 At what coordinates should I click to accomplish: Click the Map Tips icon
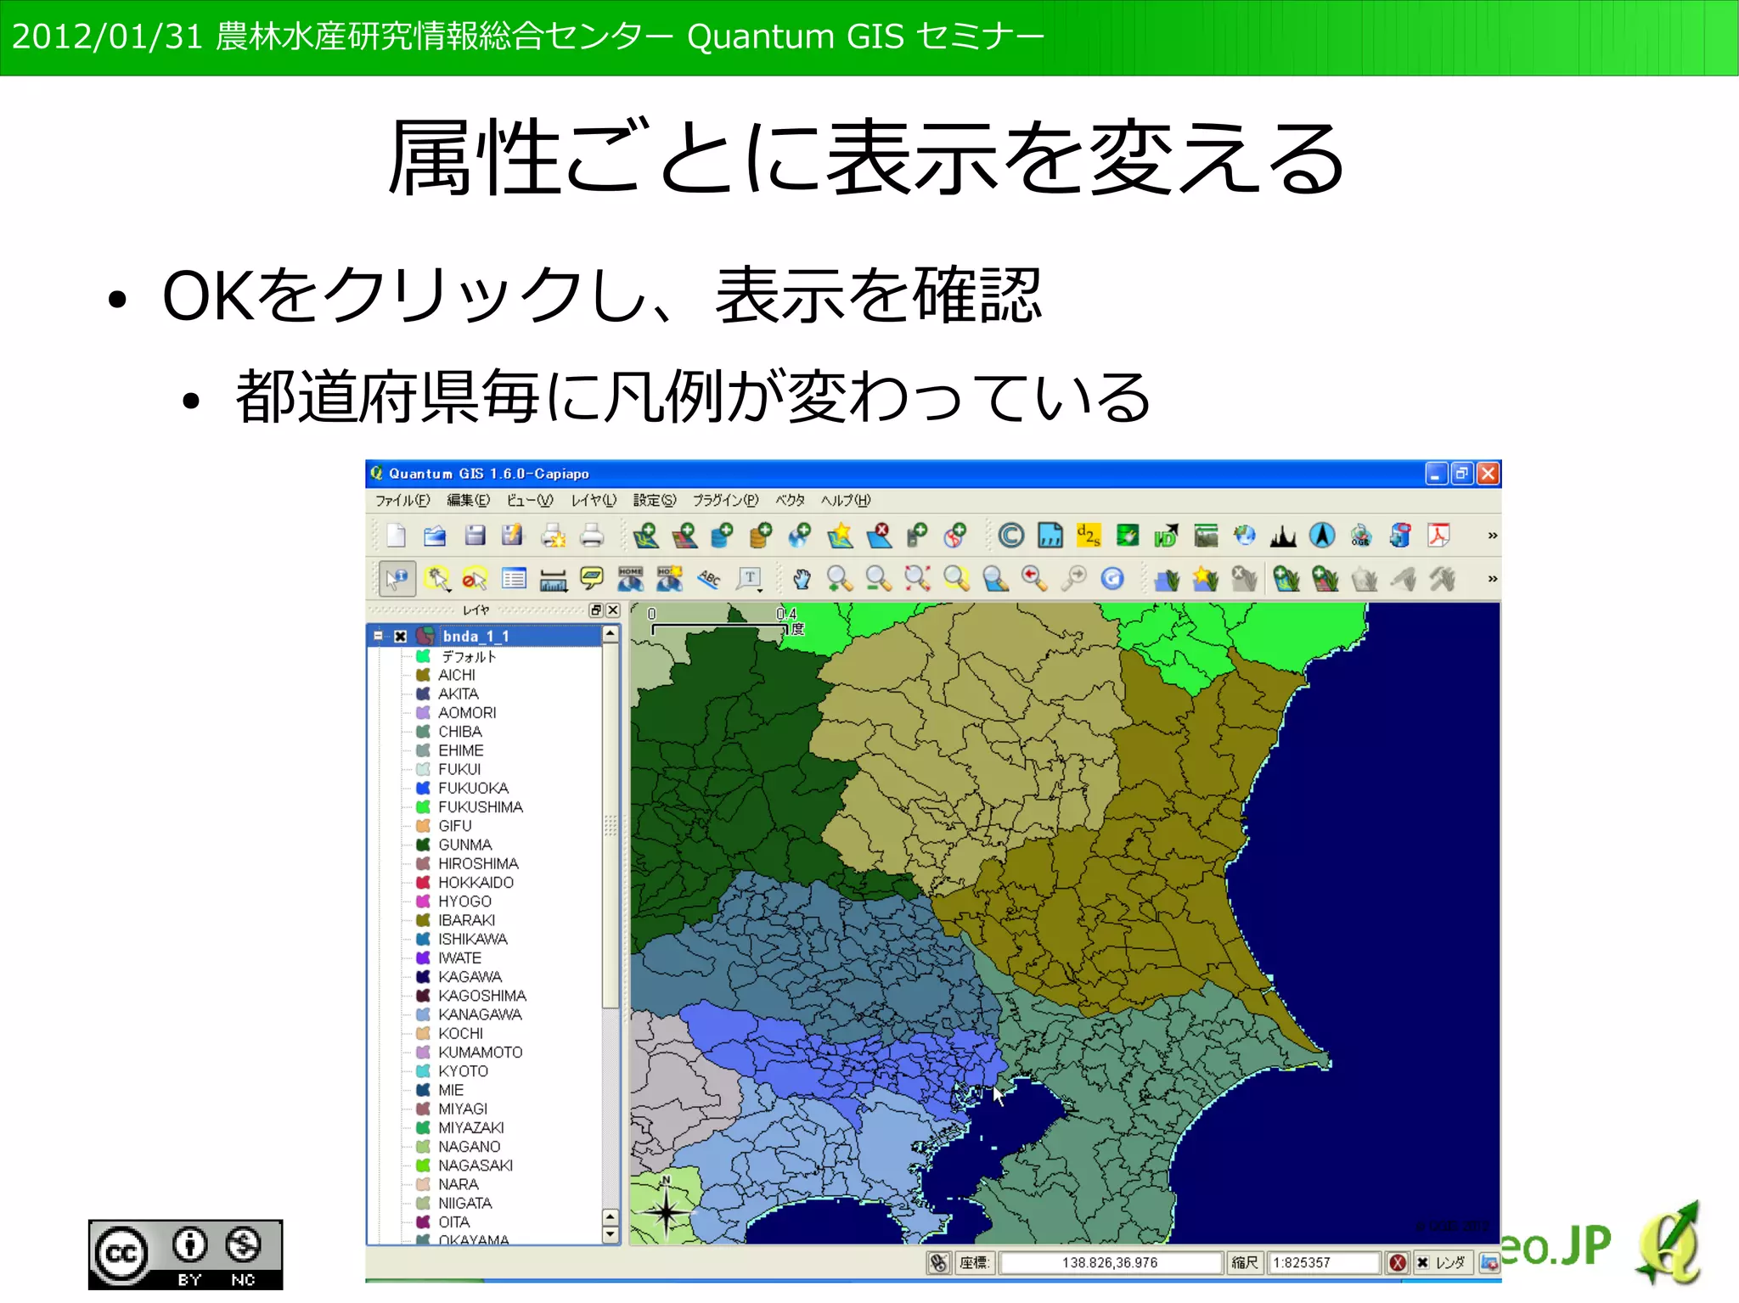click(592, 579)
